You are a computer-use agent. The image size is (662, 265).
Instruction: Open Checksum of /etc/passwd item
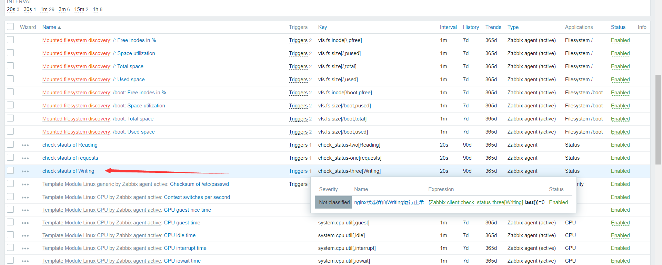coord(199,184)
